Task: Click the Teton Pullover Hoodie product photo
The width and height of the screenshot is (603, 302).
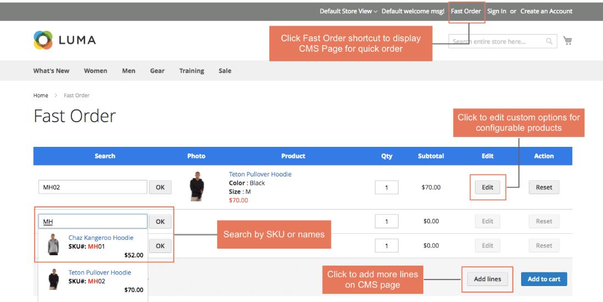Action: tap(196, 186)
